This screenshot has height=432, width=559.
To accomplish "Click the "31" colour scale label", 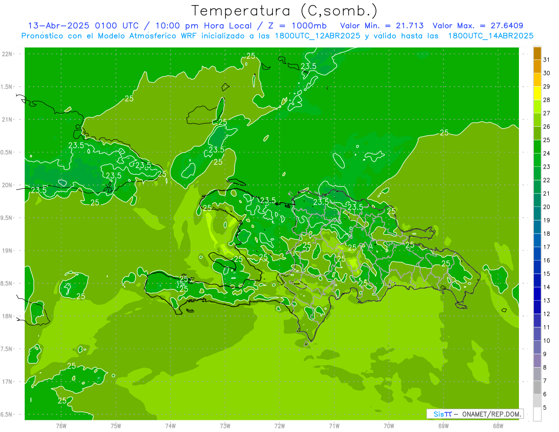I will 547,60.
